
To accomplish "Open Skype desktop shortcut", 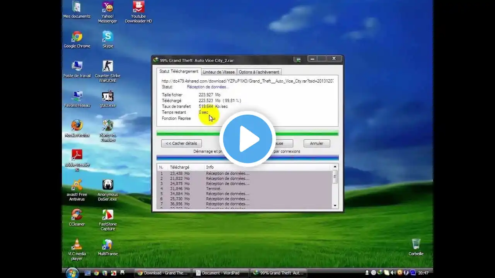I will pyautogui.click(x=108, y=40).
